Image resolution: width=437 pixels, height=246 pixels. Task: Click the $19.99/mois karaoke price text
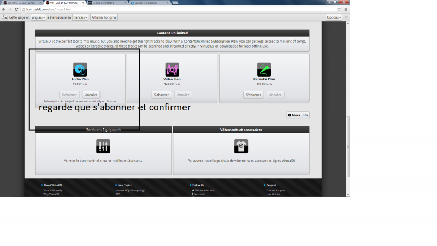point(264,84)
